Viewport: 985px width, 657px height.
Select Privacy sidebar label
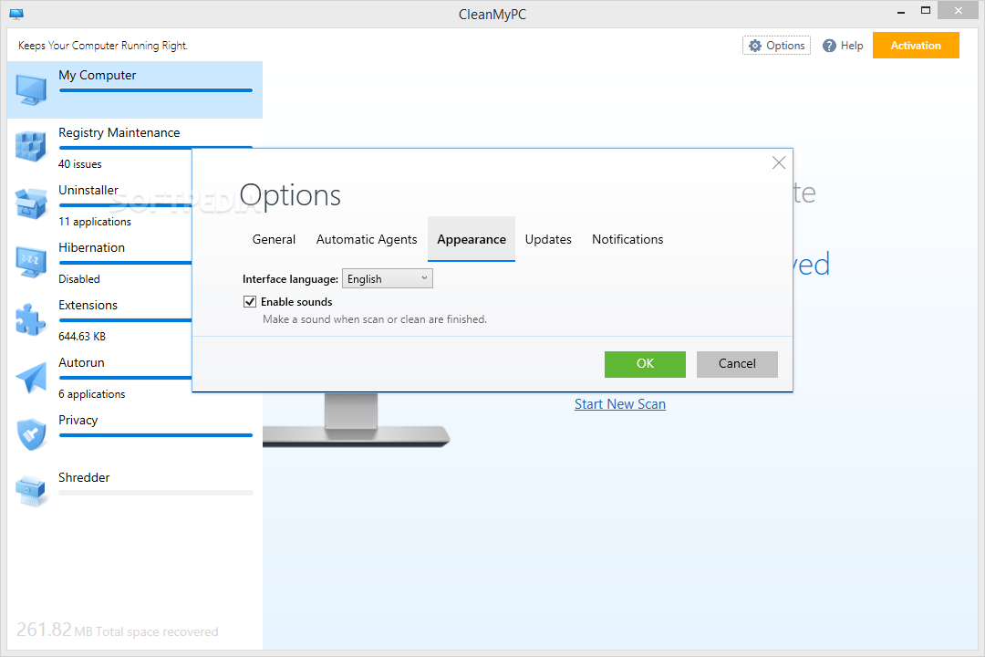(x=78, y=420)
